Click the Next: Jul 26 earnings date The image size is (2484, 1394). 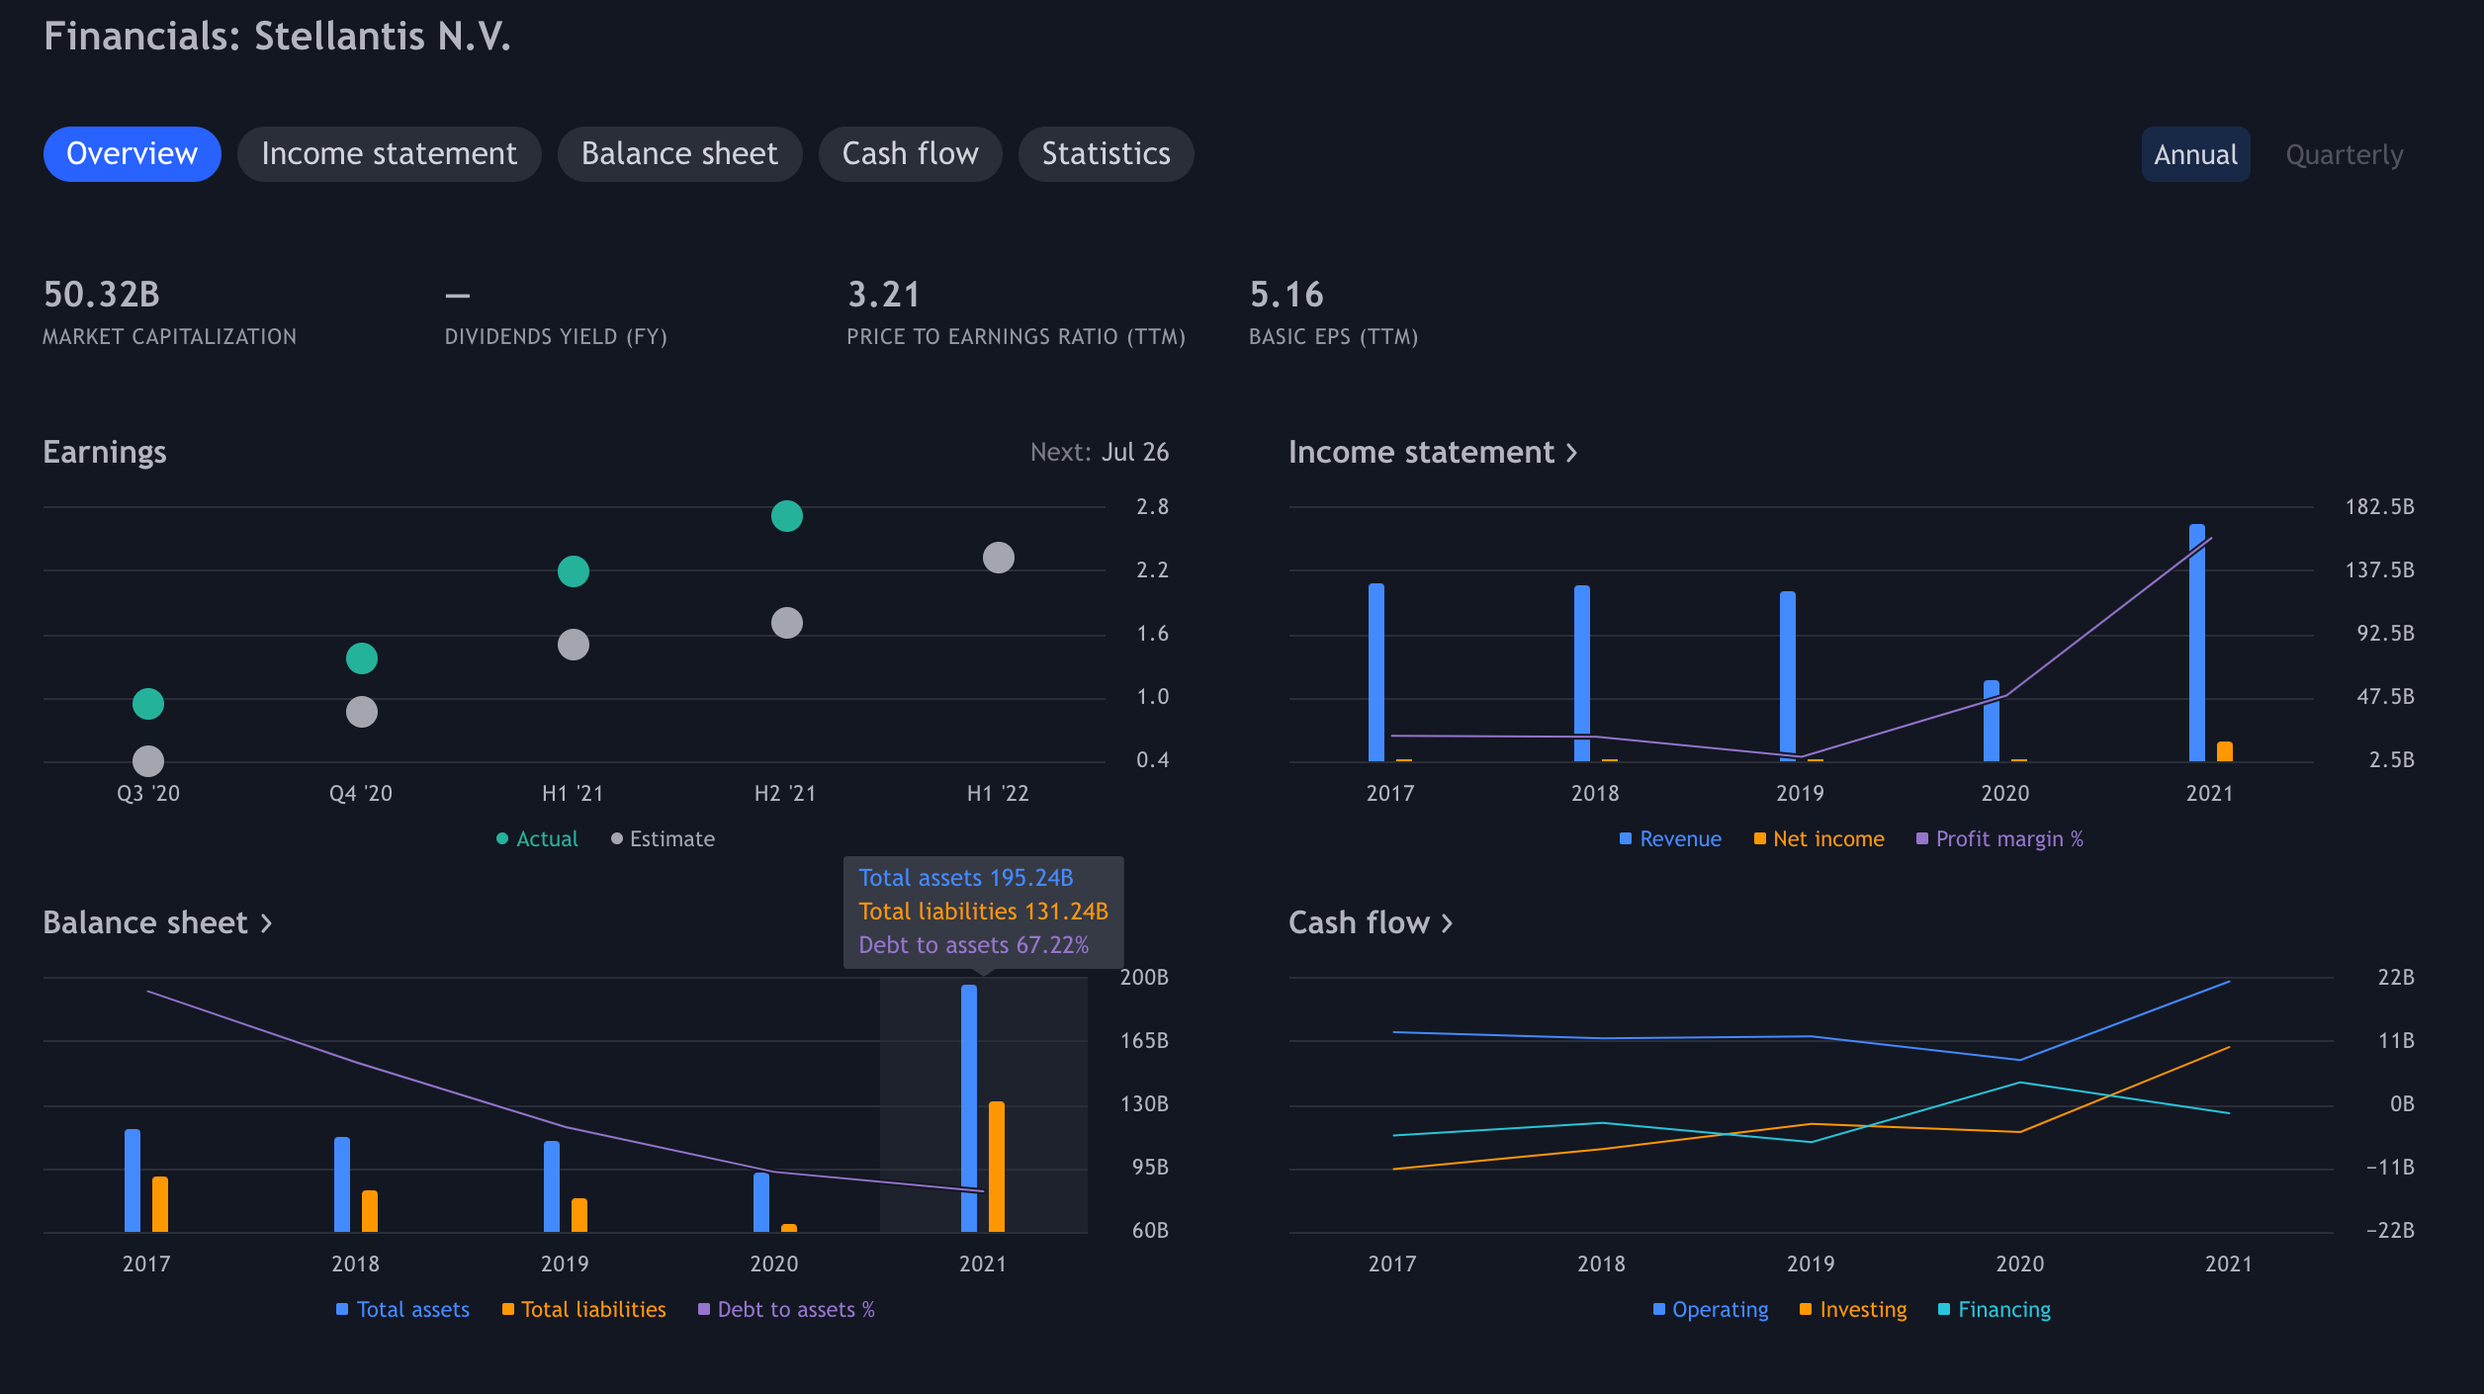pyautogui.click(x=1100, y=452)
